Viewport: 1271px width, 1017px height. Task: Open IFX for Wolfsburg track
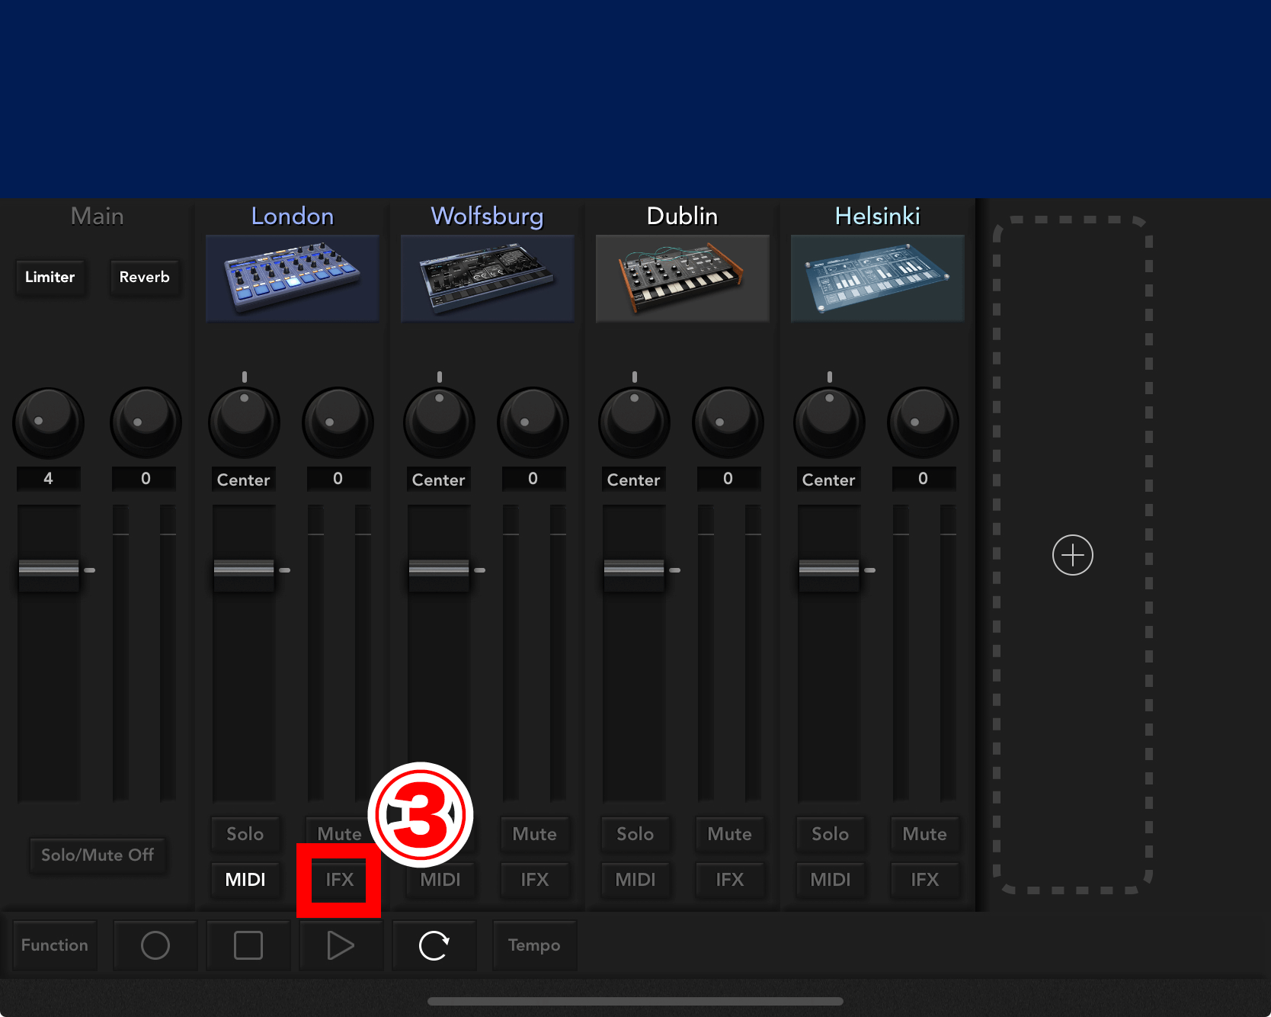535,880
